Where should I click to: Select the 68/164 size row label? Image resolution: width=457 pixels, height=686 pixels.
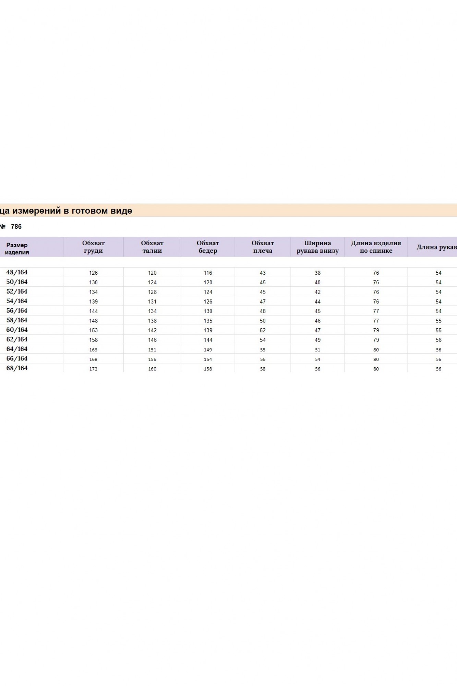[17, 368]
